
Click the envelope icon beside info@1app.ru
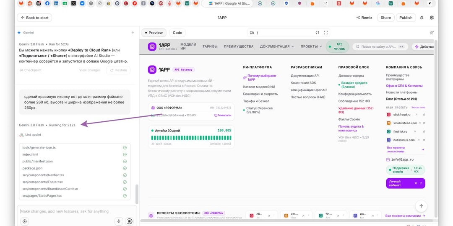(x=388, y=160)
